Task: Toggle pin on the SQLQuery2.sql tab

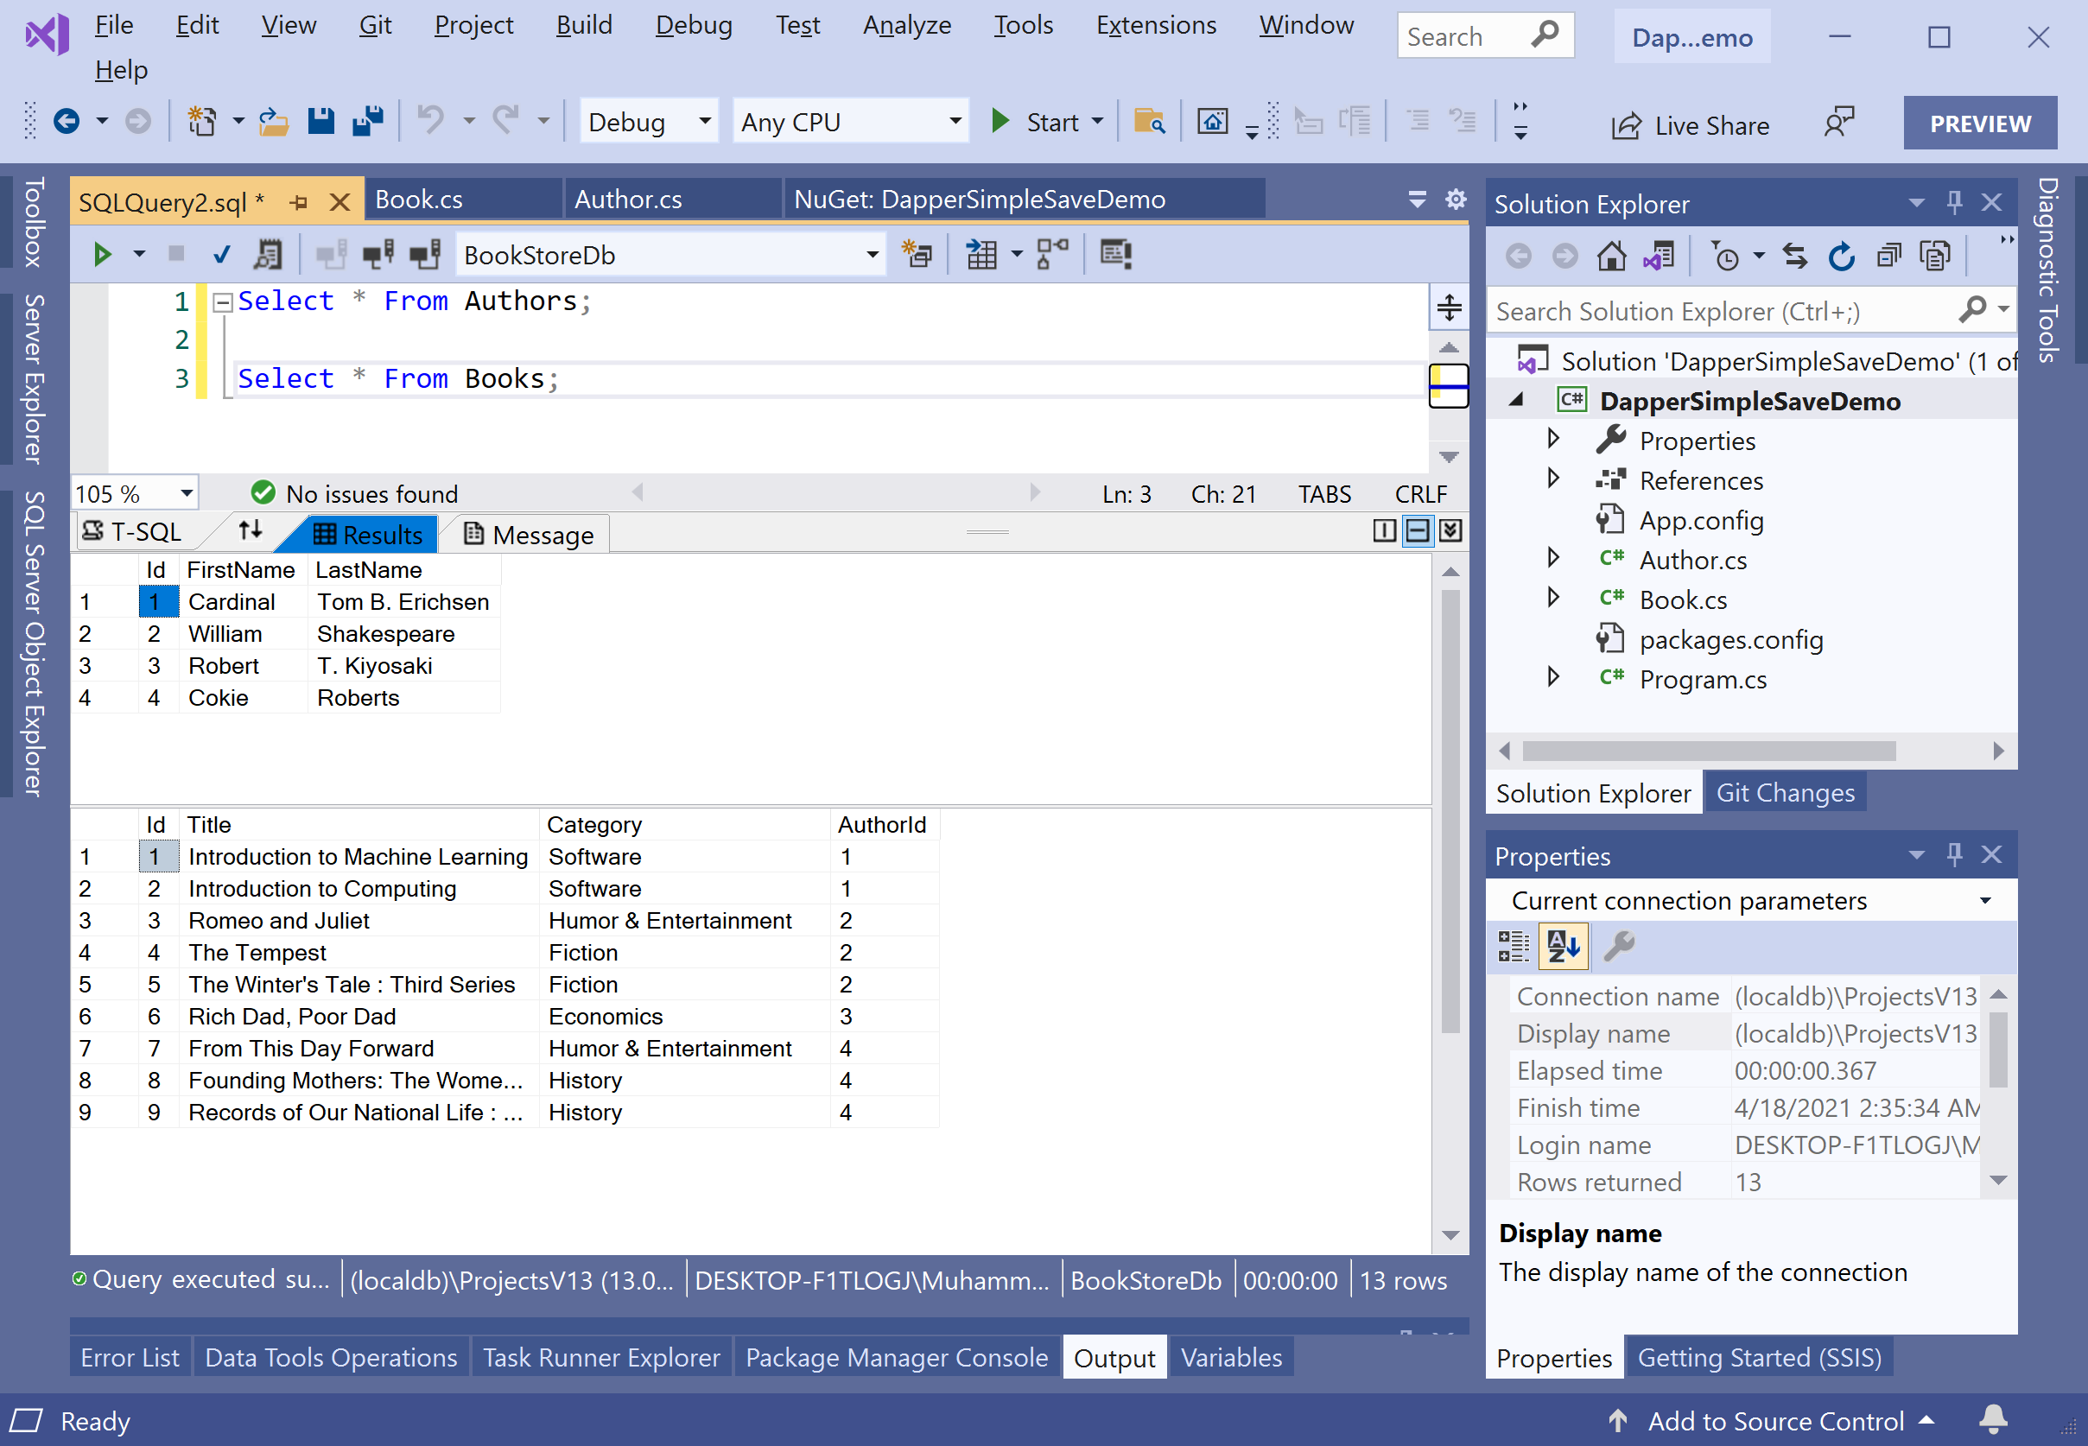Action: 298,202
